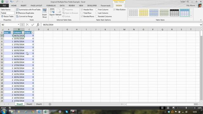Viewport: 203px width, 114px height.
Task: Click the volume icon in system tray
Action: [187, 112]
